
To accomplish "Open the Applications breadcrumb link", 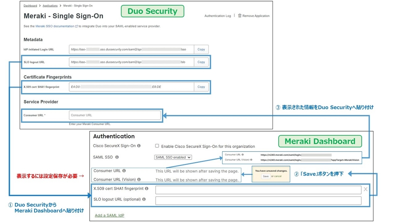I will (x=50, y=6).
